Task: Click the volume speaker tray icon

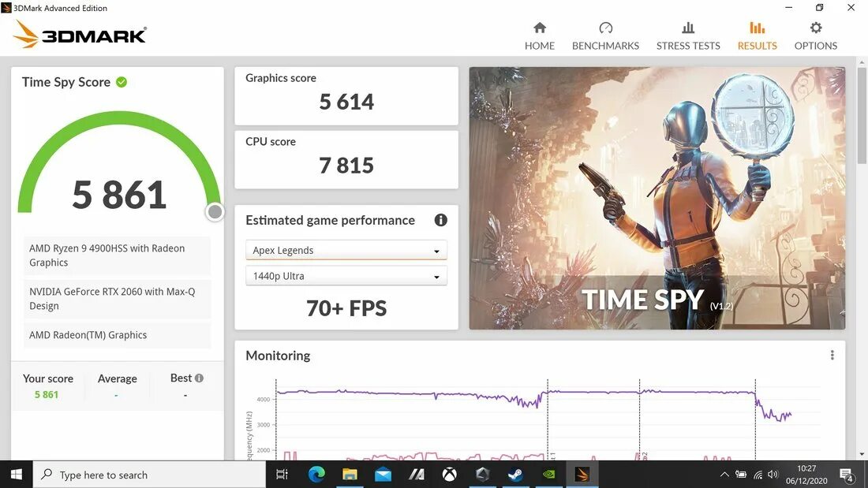Action: click(773, 475)
